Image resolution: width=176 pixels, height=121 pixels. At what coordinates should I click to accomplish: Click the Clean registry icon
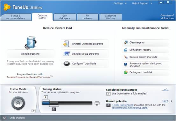126,42
